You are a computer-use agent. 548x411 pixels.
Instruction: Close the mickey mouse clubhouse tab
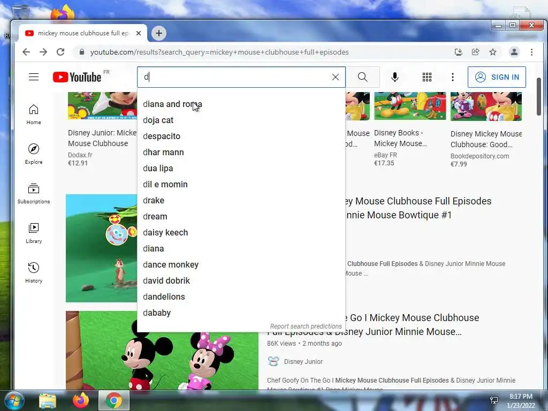point(139,33)
